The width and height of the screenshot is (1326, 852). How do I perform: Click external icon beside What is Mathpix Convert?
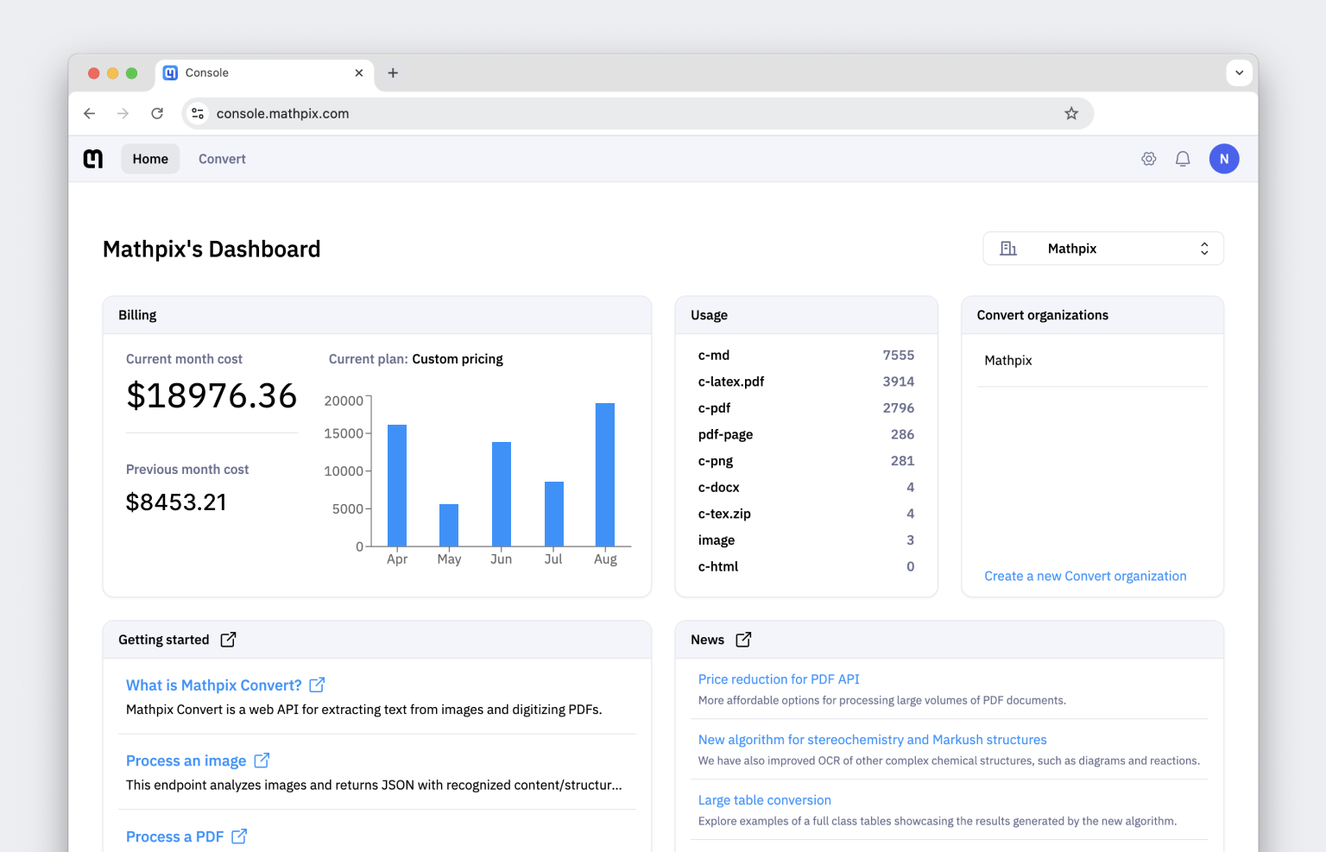(317, 685)
